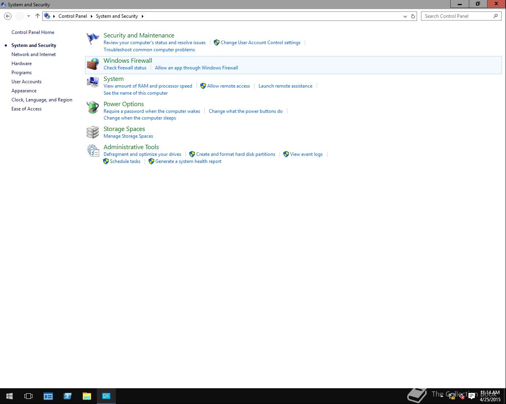Launch Server Manager from the taskbar
Screen dimensions: 506x404
[x=48, y=396]
